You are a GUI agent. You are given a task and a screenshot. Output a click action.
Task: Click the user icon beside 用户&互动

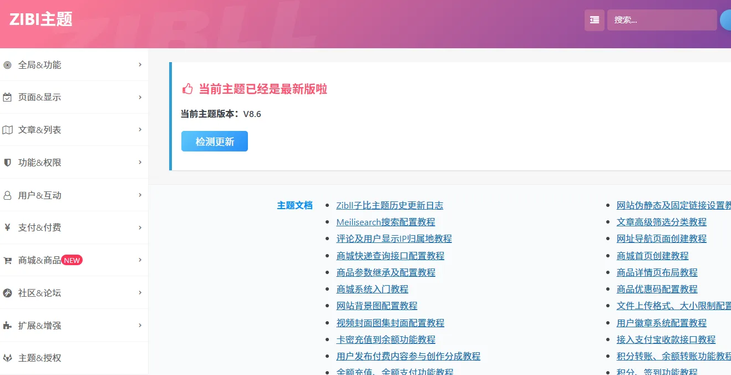(x=7, y=195)
